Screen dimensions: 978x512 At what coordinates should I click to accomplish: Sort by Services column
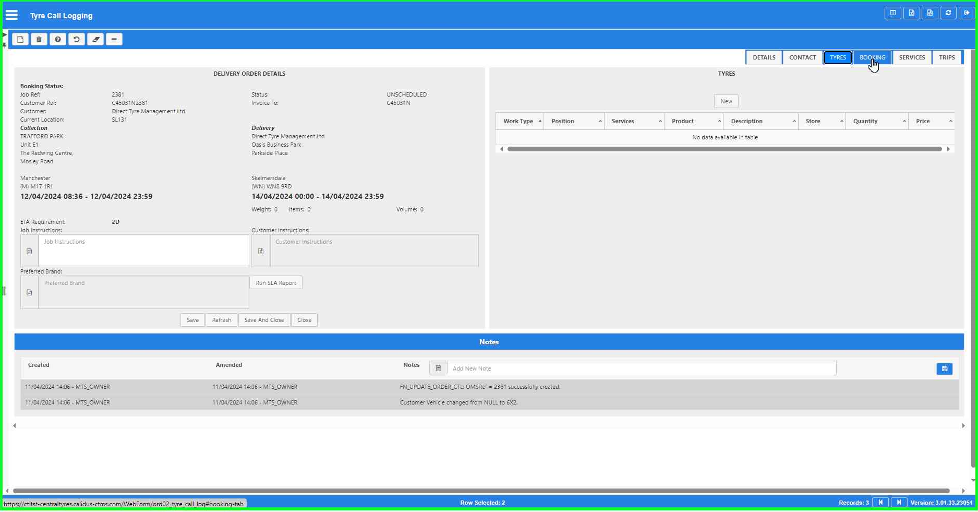click(x=634, y=121)
